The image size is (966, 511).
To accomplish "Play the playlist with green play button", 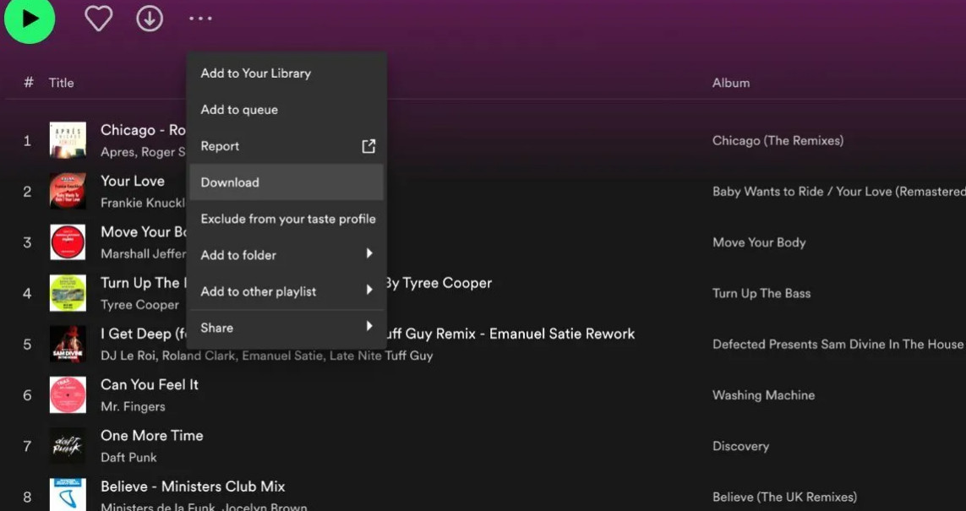I will (30, 19).
